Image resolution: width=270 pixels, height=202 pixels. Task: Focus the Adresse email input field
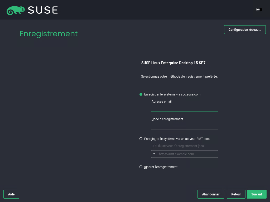[x=184, y=108]
